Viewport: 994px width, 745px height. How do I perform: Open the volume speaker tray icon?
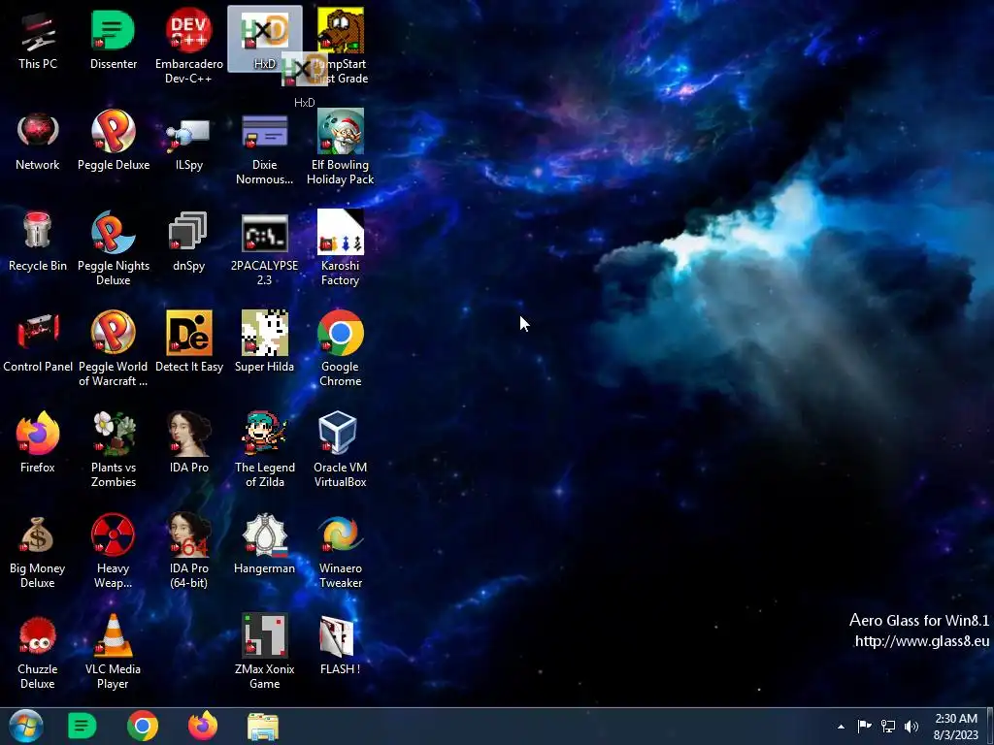pos(911,726)
